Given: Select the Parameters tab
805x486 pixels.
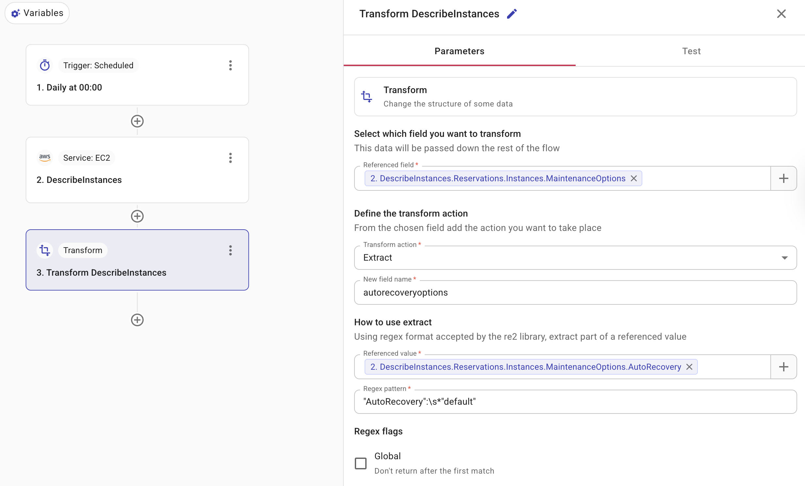Looking at the screenshot, I should (x=459, y=51).
